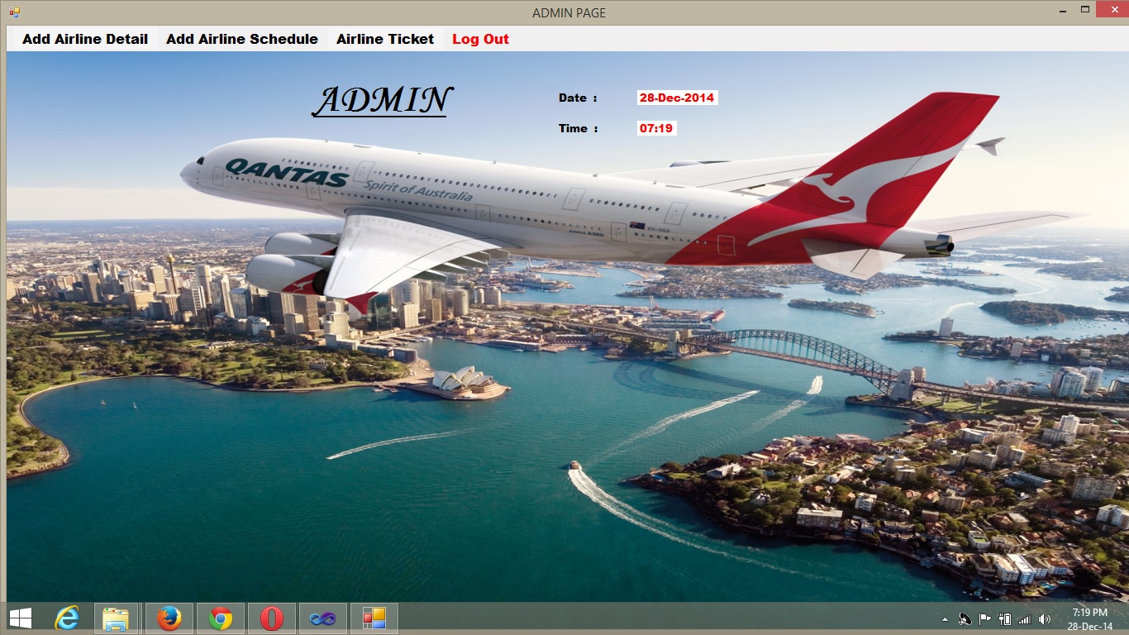The image size is (1129, 635).
Task: Open the Add Airline Detail menu
Action: [84, 38]
